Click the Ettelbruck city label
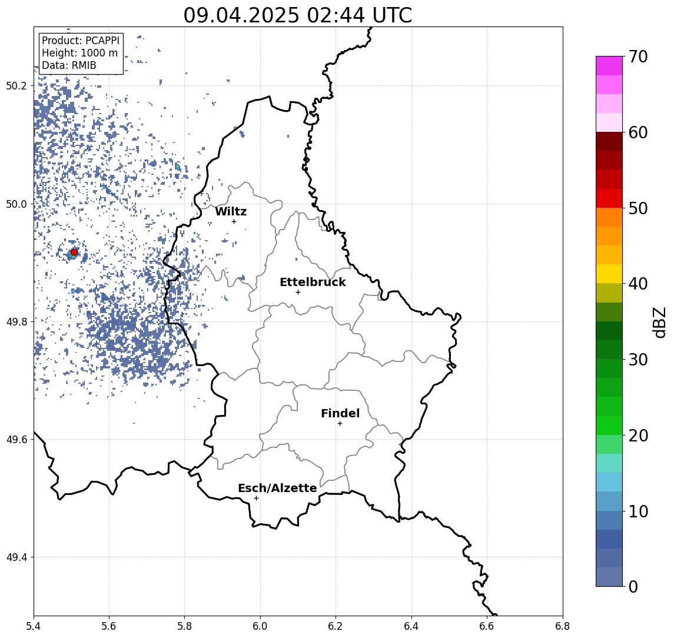The height and width of the screenshot is (638, 674). tap(313, 282)
